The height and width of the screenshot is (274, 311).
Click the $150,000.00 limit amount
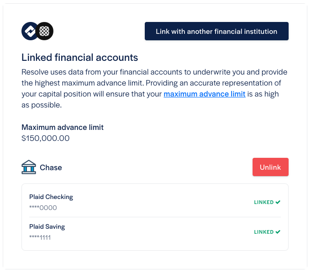45,138
